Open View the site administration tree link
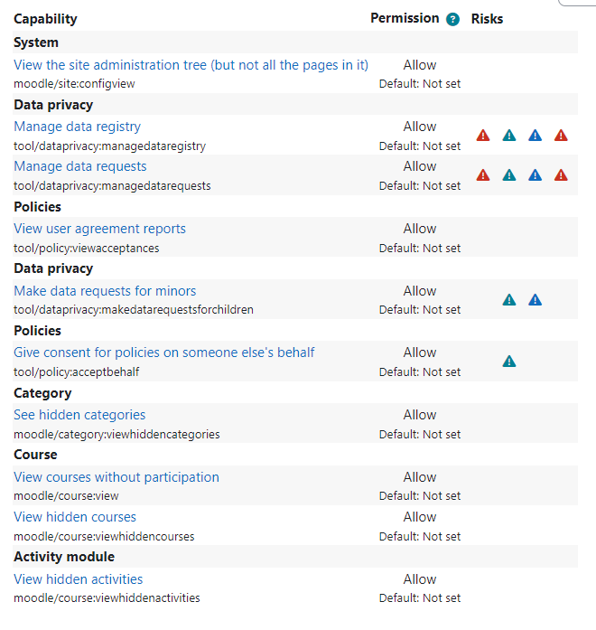Image resolution: width=596 pixels, height=630 pixels. pyautogui.click(x=191, y=65)
